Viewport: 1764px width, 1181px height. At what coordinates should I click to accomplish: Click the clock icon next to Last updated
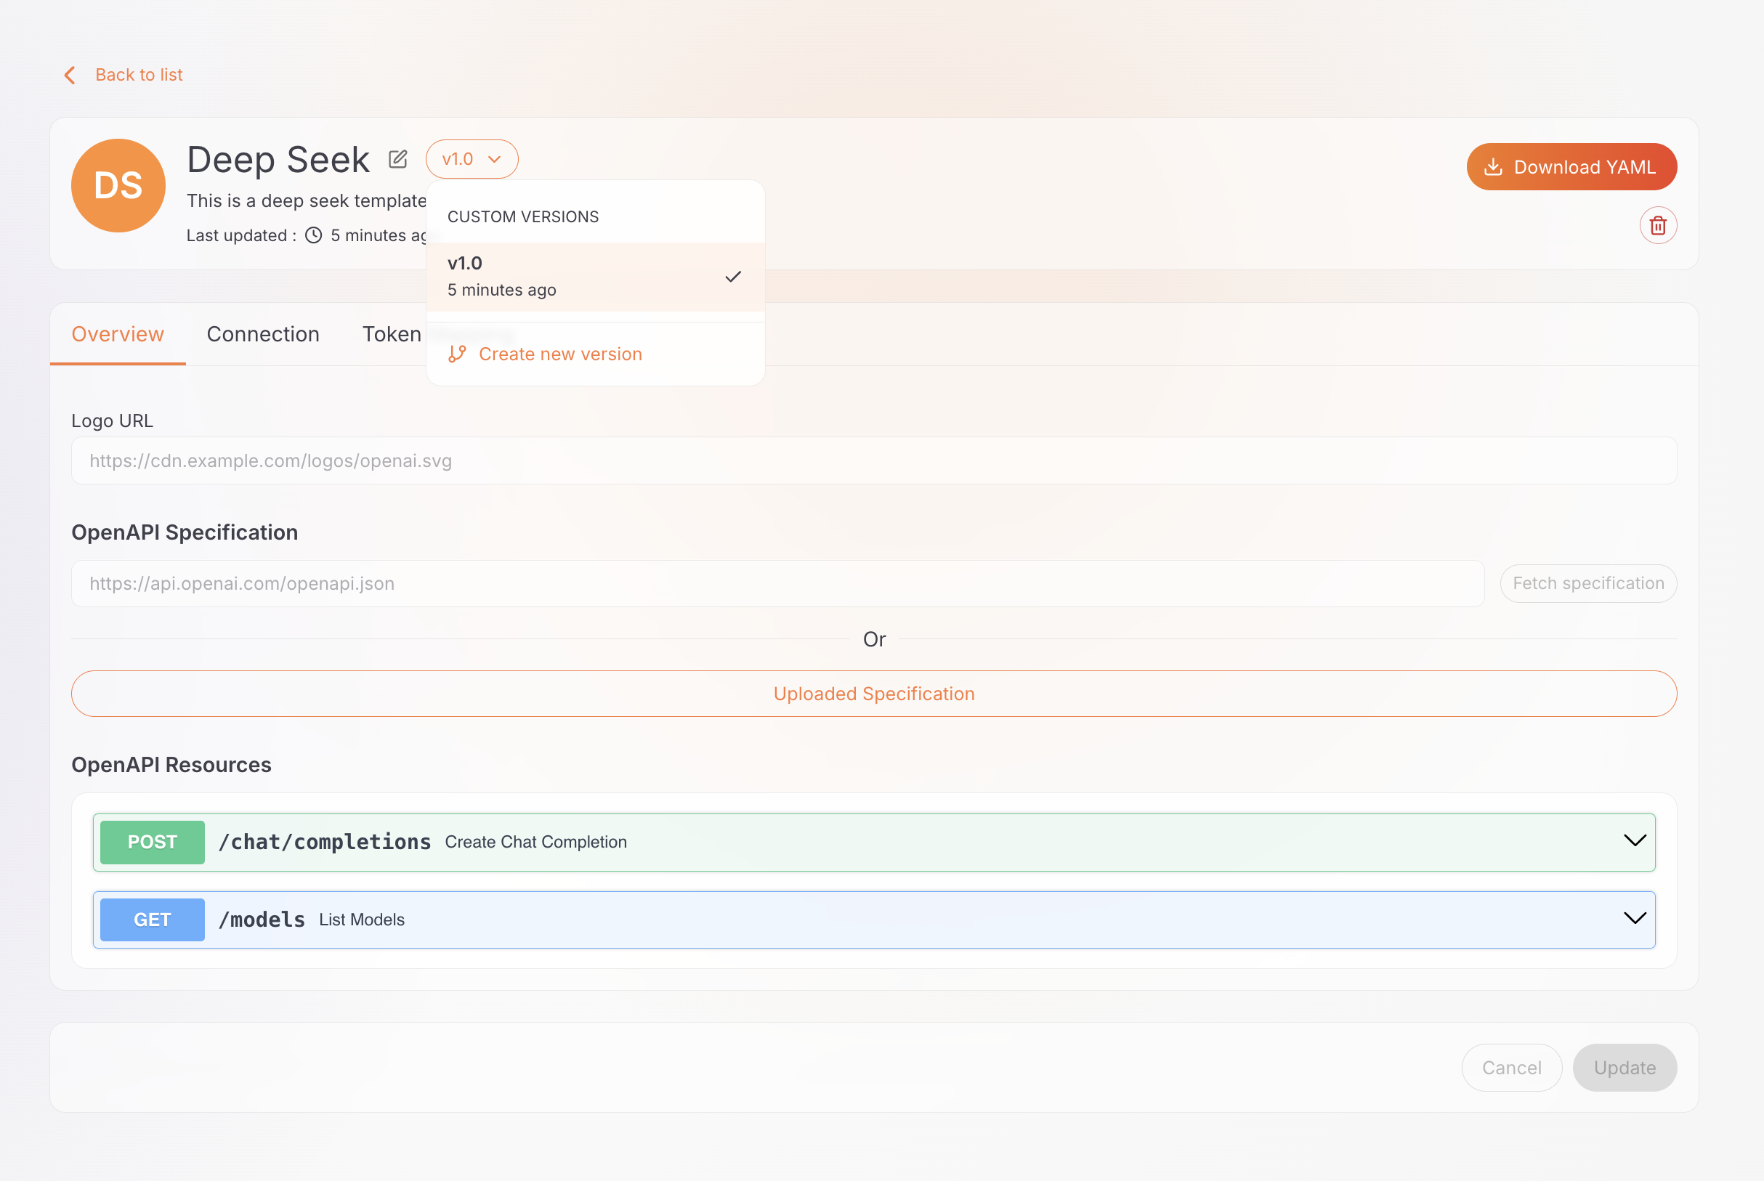tap(313, 235)
